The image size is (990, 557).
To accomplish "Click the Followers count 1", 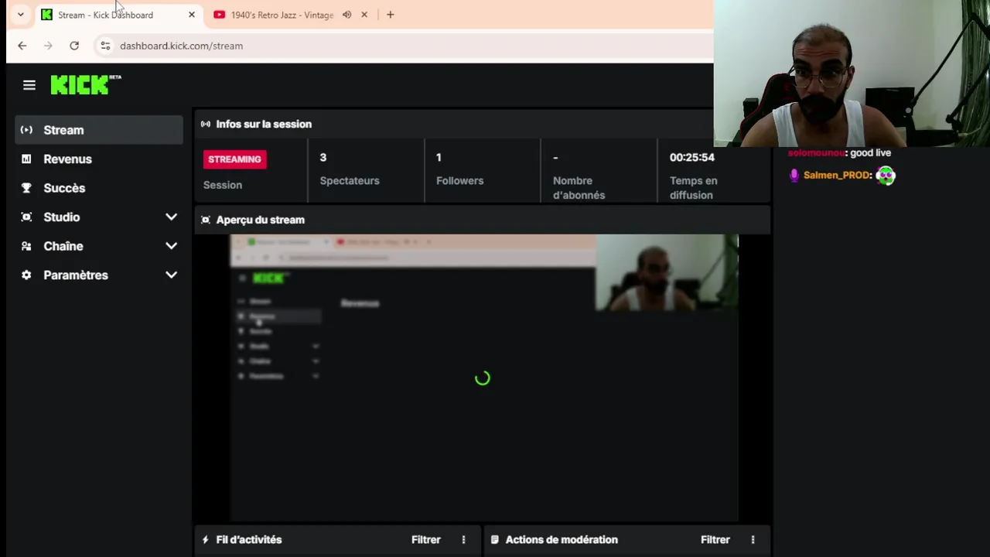I will 439,157.
